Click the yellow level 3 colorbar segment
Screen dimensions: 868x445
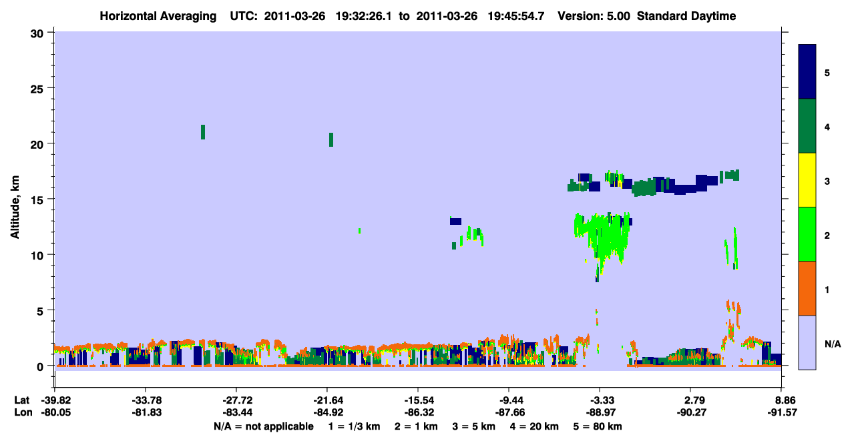point(807,180)
